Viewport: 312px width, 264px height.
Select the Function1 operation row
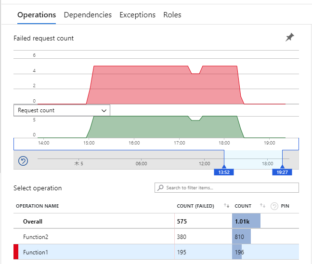pyautogui.click(x=156, y=252)
